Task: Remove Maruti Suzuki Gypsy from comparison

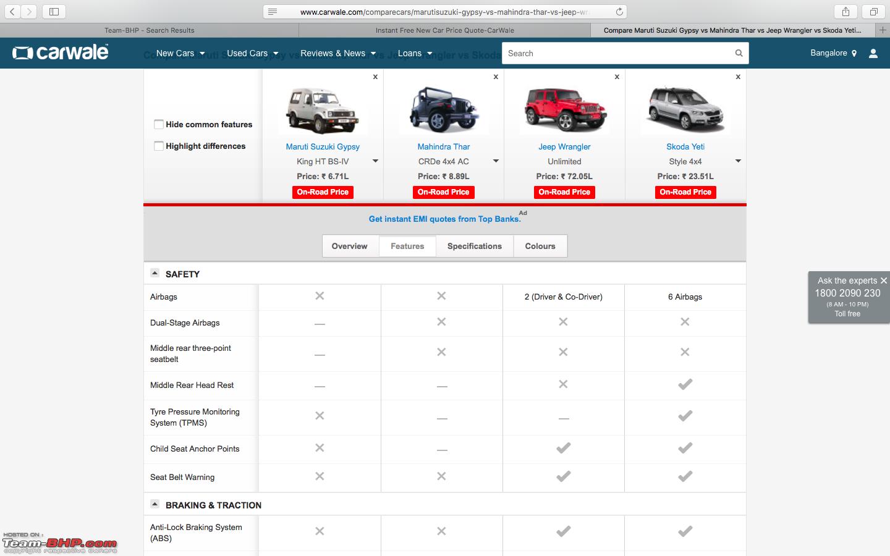Action: click(x=375, y=77)
